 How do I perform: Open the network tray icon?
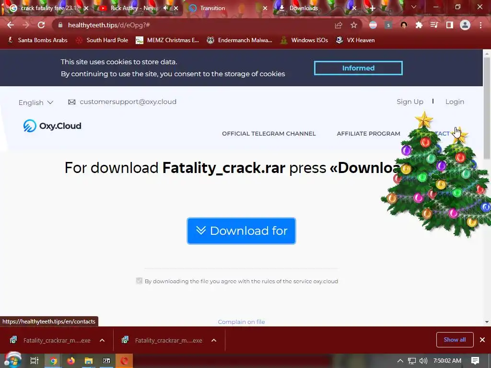(412, 361)
